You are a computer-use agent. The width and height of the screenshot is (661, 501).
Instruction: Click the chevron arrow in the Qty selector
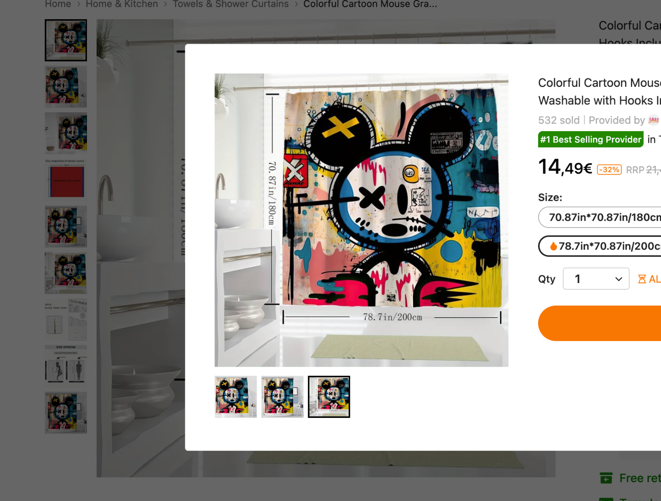click(x=619, y=279)
